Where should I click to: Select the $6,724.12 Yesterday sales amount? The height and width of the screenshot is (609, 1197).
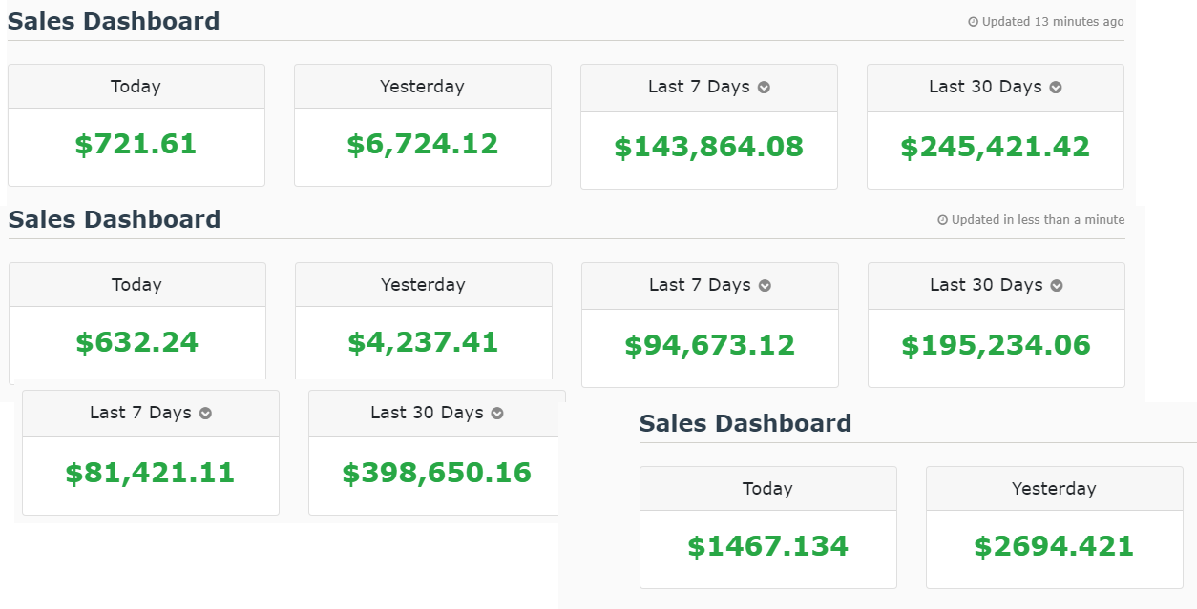[x=422, y=144]
